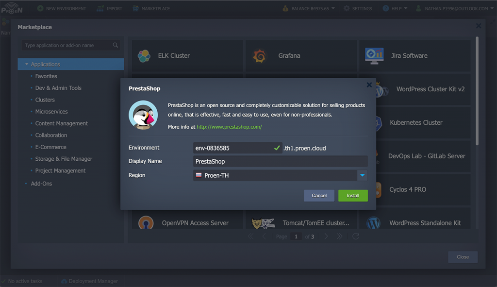Close the Marketplace window with the X

(x=479, y=26)
